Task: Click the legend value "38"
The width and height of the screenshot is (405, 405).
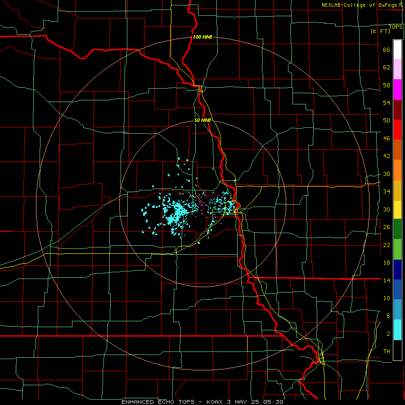Action: click(387, 174)
